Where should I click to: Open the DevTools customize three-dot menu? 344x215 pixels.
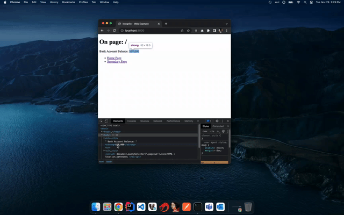point(223,121)
